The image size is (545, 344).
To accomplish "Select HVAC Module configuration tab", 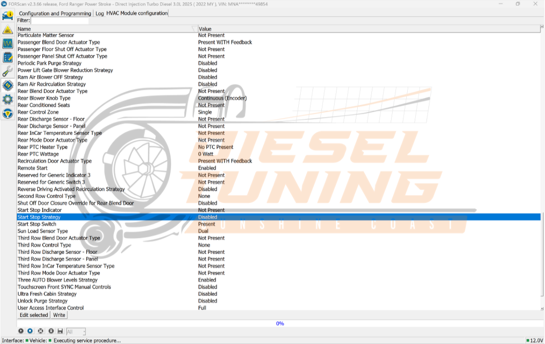I will pyautogui.click(x=137, y=13).
